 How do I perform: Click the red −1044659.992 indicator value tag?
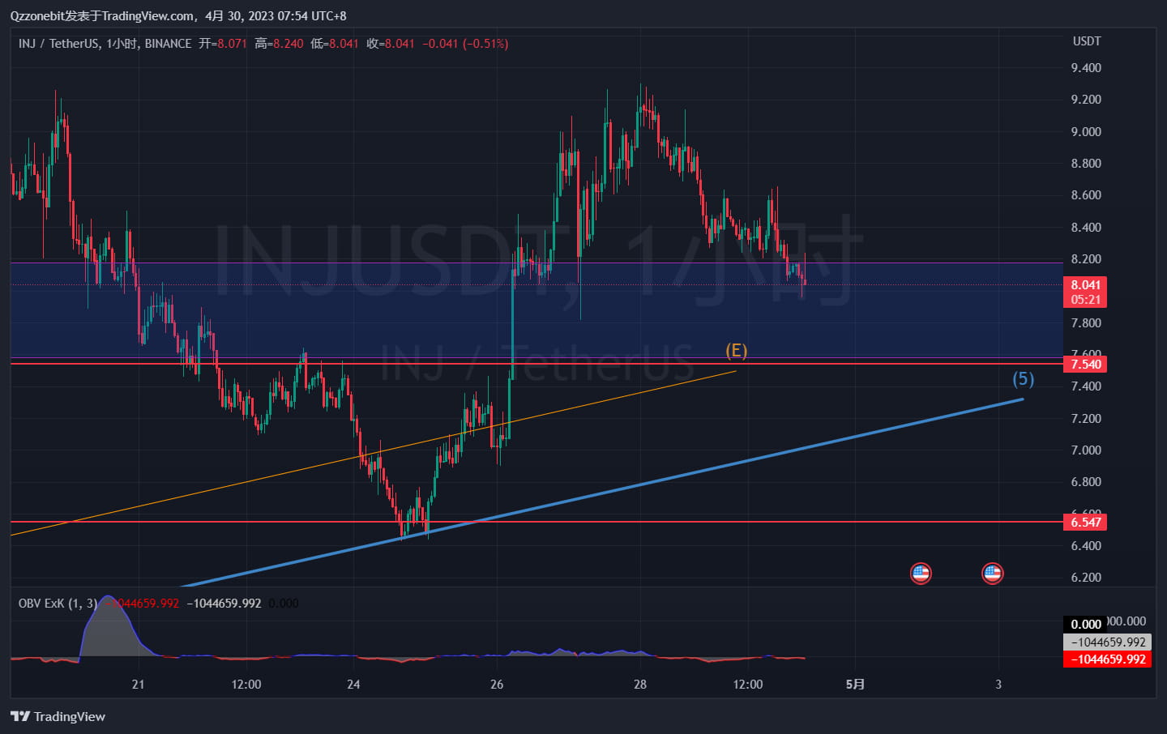point(1108,659)
